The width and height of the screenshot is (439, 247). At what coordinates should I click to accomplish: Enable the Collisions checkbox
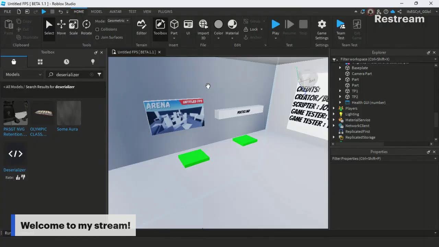pyautogui.click(x=97, y=30)
